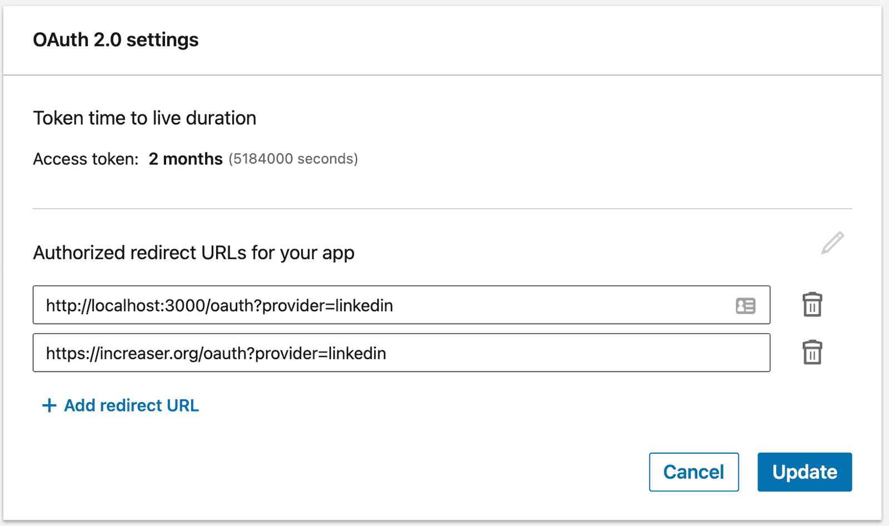Click the Authorized redirect URLs heading
The image size is (889, 526).
coord(194,252)
